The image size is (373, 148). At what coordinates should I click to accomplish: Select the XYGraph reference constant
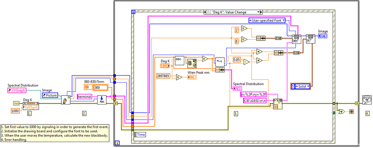coord(17,90)
